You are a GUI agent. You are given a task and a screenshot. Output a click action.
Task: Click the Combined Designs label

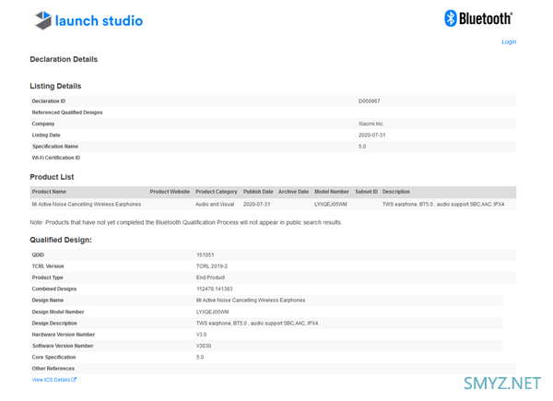click(x=54, y=289)
